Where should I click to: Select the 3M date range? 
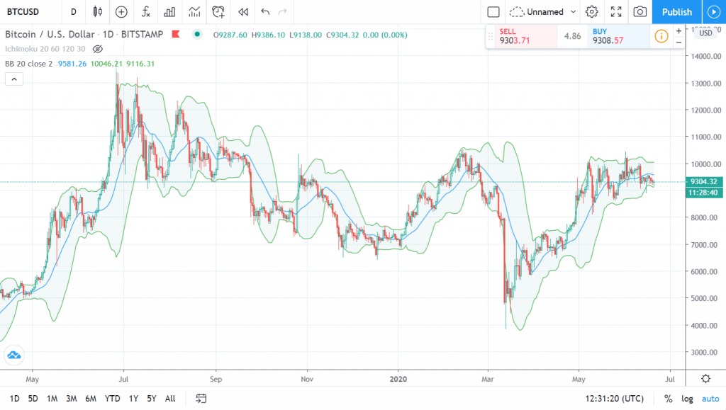(x=72, y=399)
